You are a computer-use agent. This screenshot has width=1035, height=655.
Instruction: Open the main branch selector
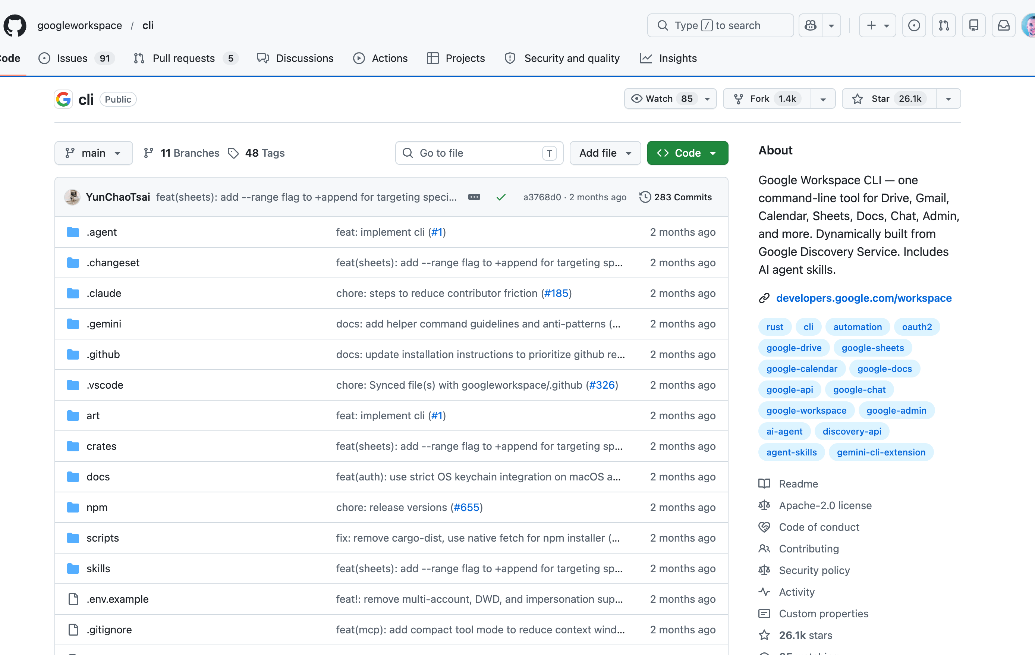(x=93, y=153)
